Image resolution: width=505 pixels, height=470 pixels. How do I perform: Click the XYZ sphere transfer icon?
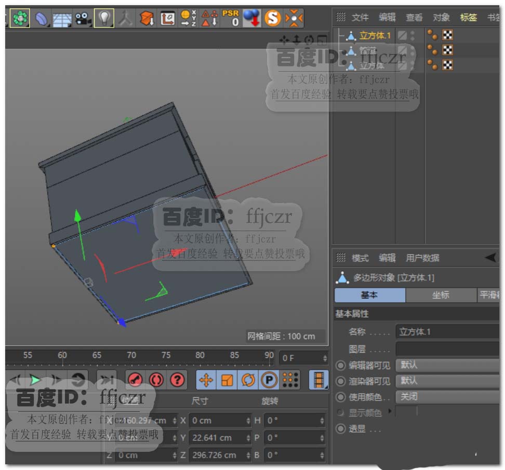point(189,18)
